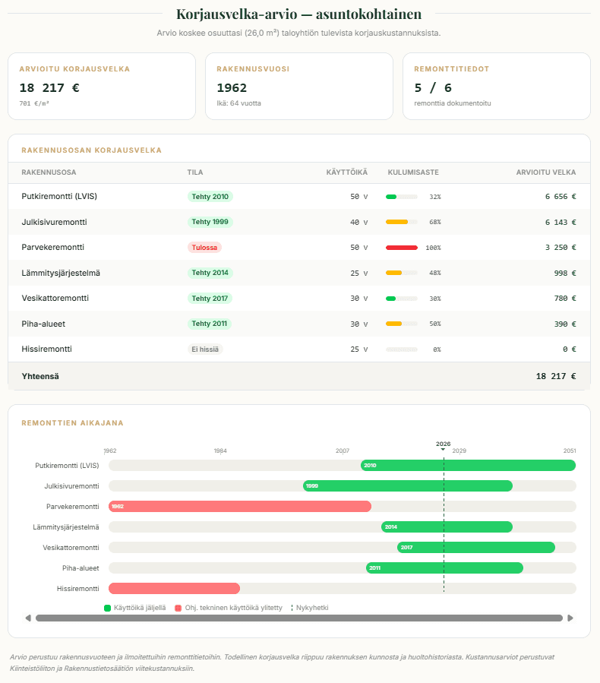Click Parvekeremontti's red 100% wear bar

402,248
